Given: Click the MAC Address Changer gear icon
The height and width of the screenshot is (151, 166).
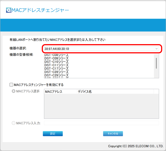Looking at the screenshot, I should [x=9, y=10].
